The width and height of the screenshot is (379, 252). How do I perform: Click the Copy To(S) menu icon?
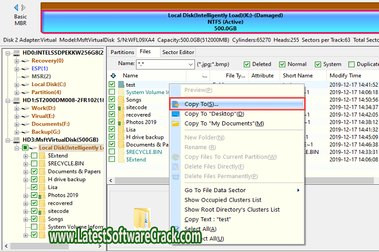176,104
